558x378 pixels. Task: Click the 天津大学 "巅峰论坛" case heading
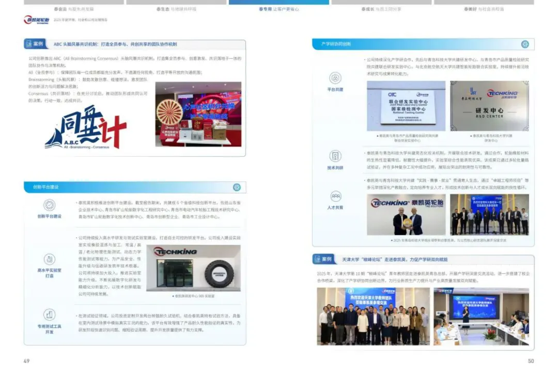tap(395, 259)
